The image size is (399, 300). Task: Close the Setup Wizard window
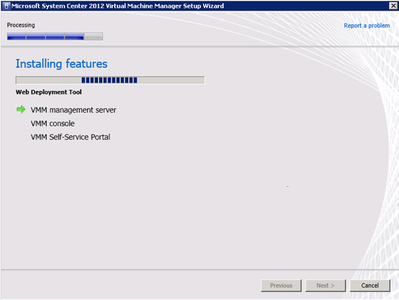coord(394,5)
